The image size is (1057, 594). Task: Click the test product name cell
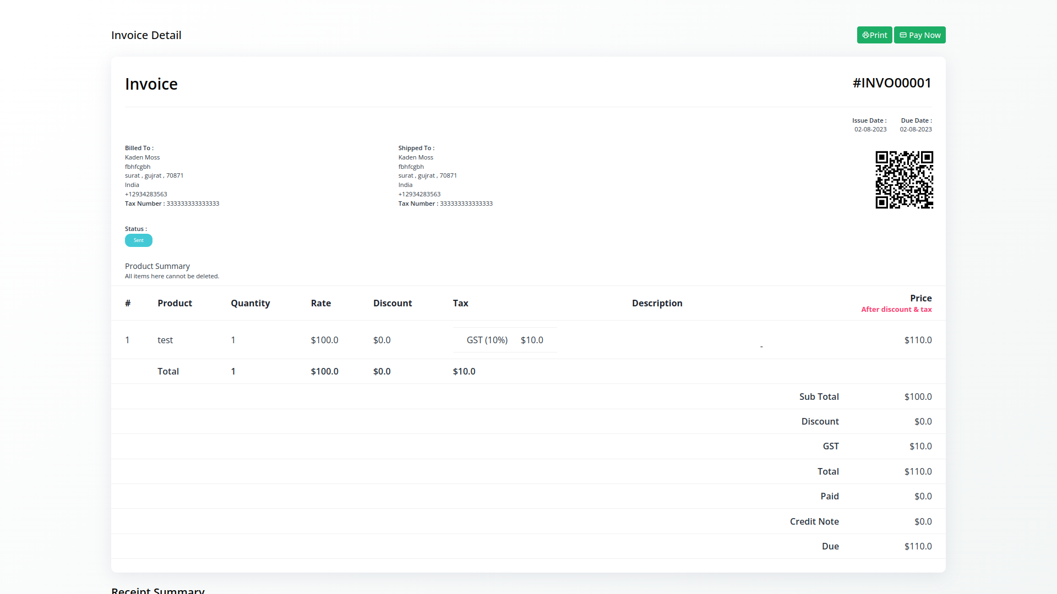[165, 340]
